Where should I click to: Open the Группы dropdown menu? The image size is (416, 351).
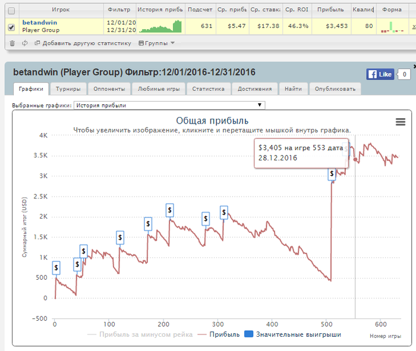156,43
